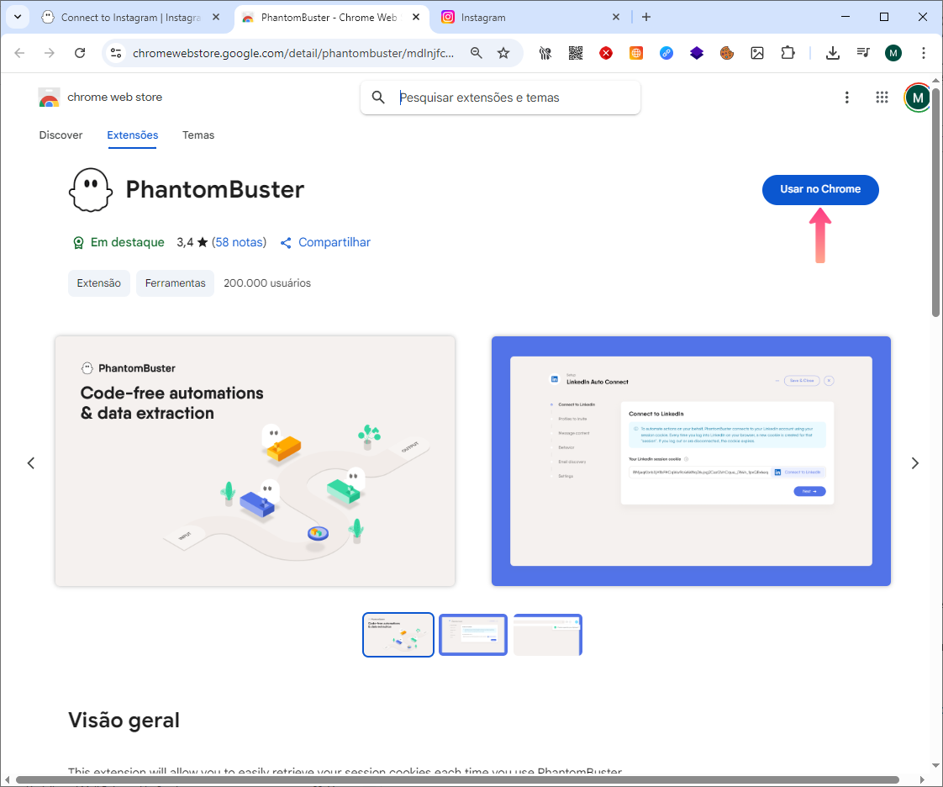The width and height of the screenshot is (943, 787).
Task: Open the LinkedIn Auto Connect preview image
Action: tap(691, 461)
